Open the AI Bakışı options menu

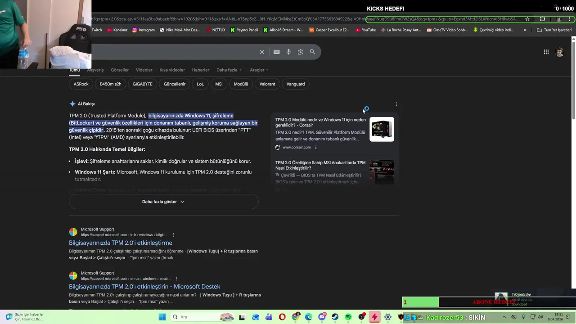[x=396, y=104]
